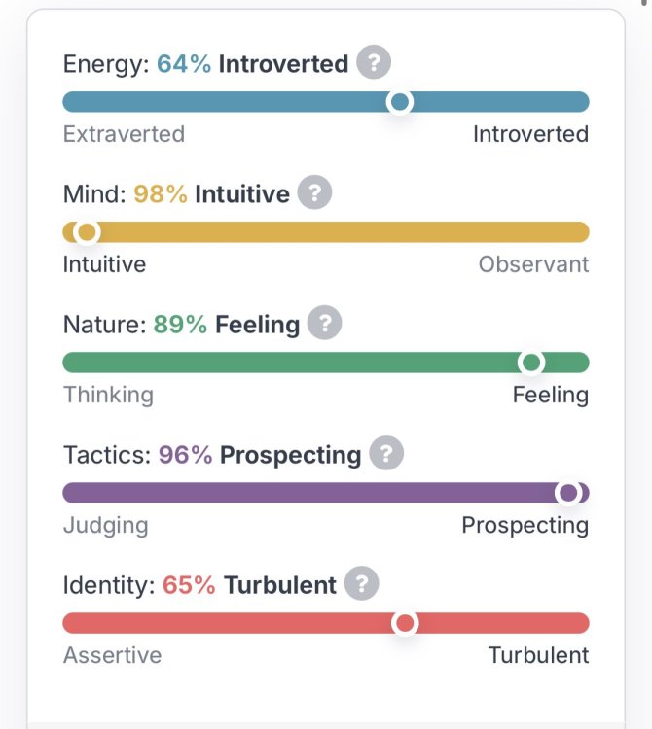Open the Nature trait help question mark
The image size is (652, 729).
tap(324, 323)
